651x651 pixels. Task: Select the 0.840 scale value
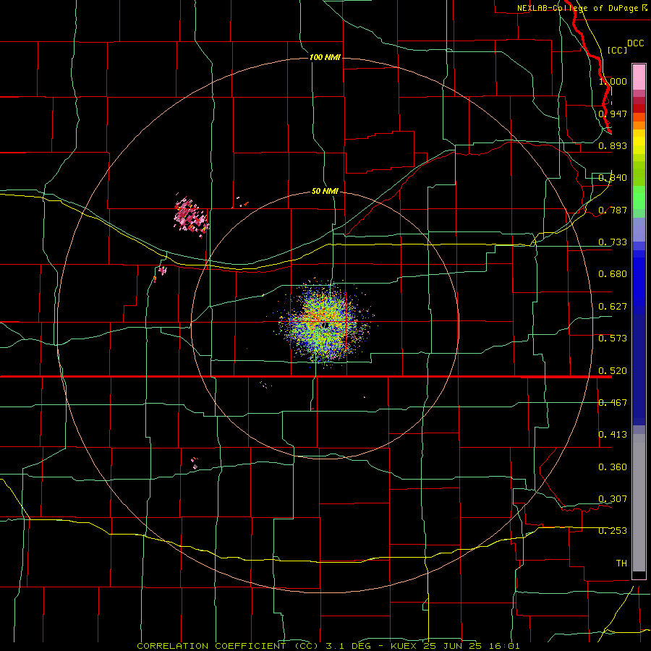(x=613, y=178)
